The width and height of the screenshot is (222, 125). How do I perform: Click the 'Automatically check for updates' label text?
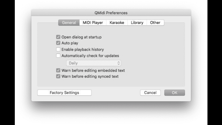tap(90, 56)
